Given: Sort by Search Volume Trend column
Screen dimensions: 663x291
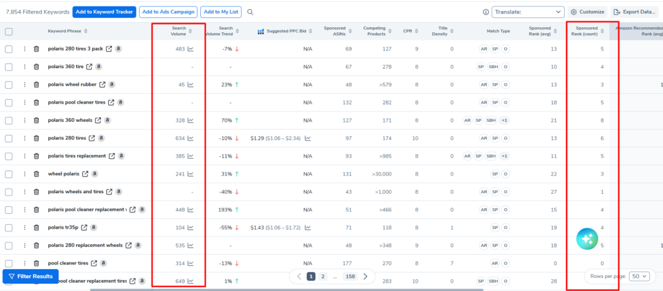Looking at the screenshot, I should tap(237, 31).
